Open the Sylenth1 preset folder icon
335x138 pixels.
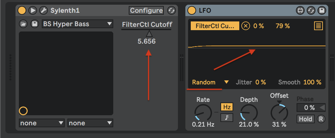[x=23, y=24]
